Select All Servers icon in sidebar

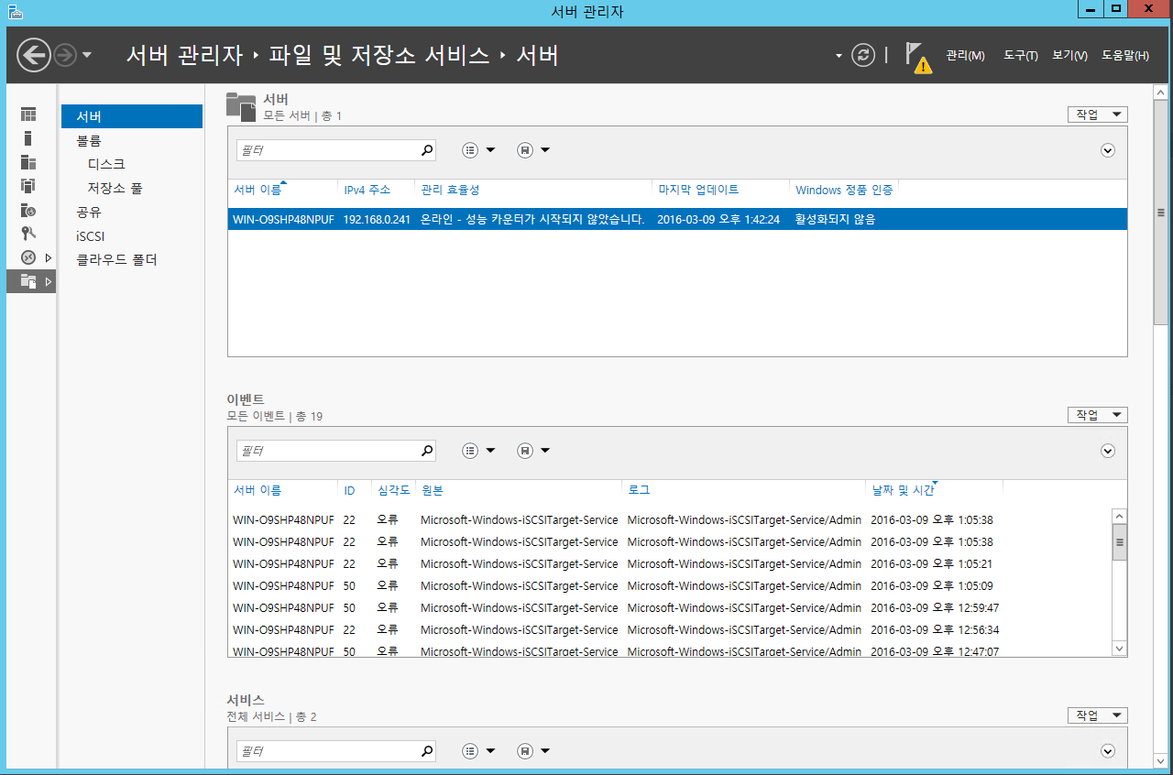click(x=28, y=163)
